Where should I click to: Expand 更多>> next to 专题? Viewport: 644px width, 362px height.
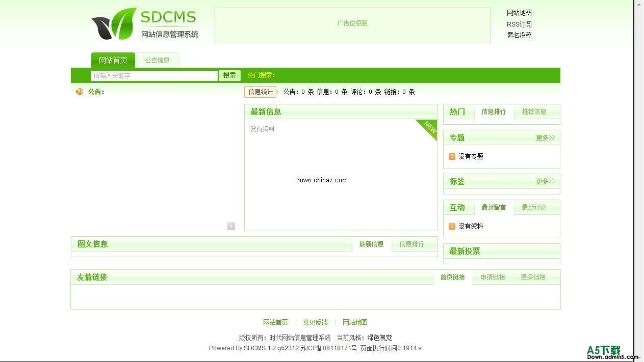(545, 137)
